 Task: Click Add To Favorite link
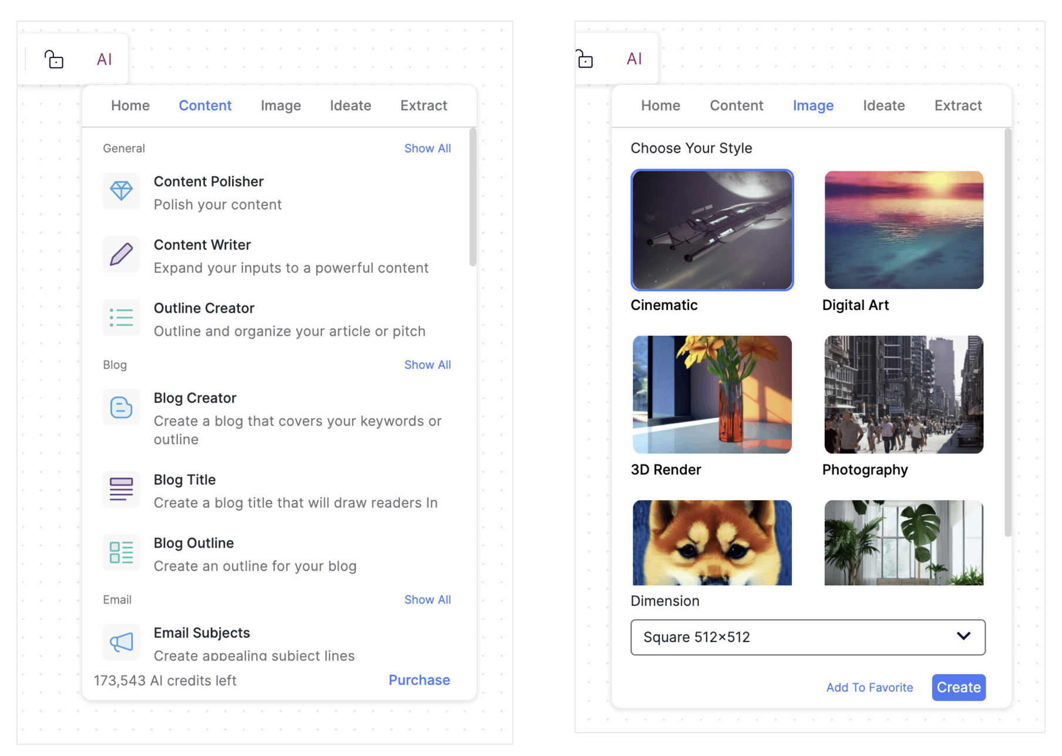(870, 687)
